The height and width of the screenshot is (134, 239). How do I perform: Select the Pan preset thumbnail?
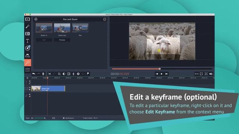[x=80, y=28]
